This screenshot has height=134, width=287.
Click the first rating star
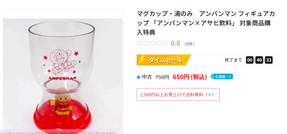click(140, 43)
